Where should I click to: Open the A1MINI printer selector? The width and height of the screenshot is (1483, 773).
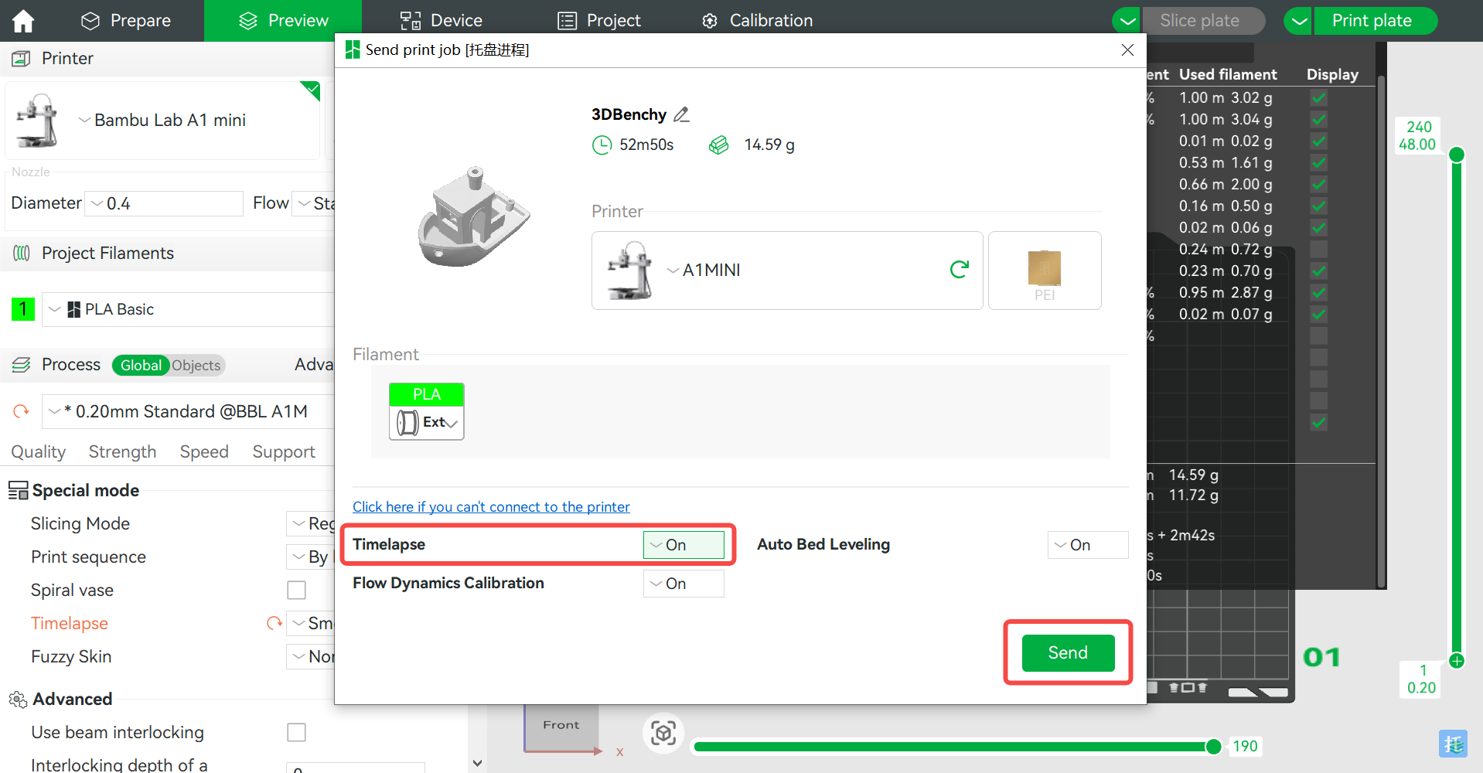click(x=787, y=271)
